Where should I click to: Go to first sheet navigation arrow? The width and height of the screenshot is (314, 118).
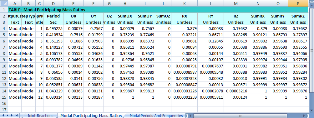pos(3,116)
